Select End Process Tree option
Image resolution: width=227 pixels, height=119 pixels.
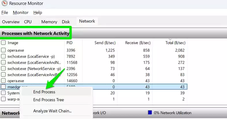click(x=49, y=100)
